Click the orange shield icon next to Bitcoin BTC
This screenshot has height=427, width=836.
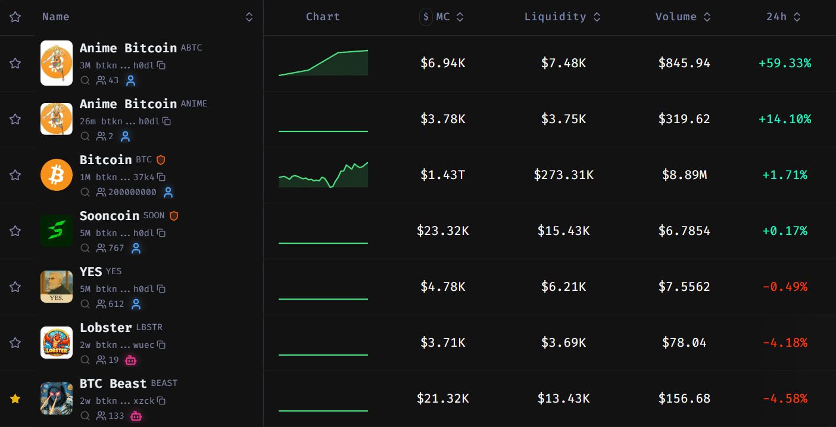[x=161, y=160]
